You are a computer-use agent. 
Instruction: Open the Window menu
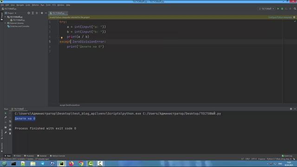point(61,5)
